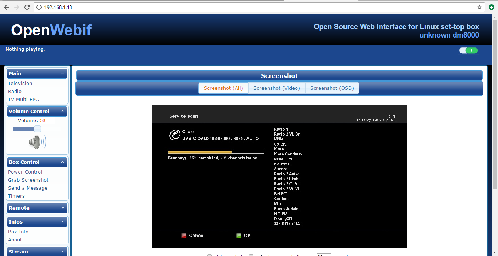Click the OpenWebif logo
The width and height of the screenshot is (498, 256).
point(51,30)
